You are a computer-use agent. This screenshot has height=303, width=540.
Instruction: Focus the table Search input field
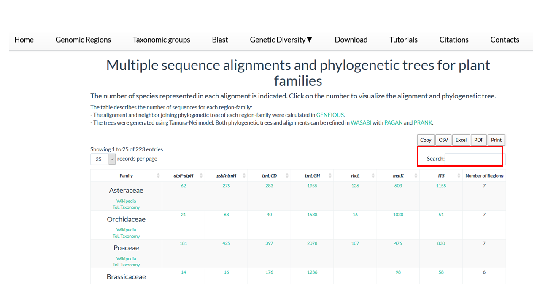click(475, 159)
